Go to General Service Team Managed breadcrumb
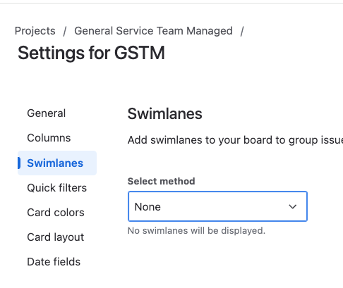The width and height of the screenshot is (343, 288). point(153,31)
